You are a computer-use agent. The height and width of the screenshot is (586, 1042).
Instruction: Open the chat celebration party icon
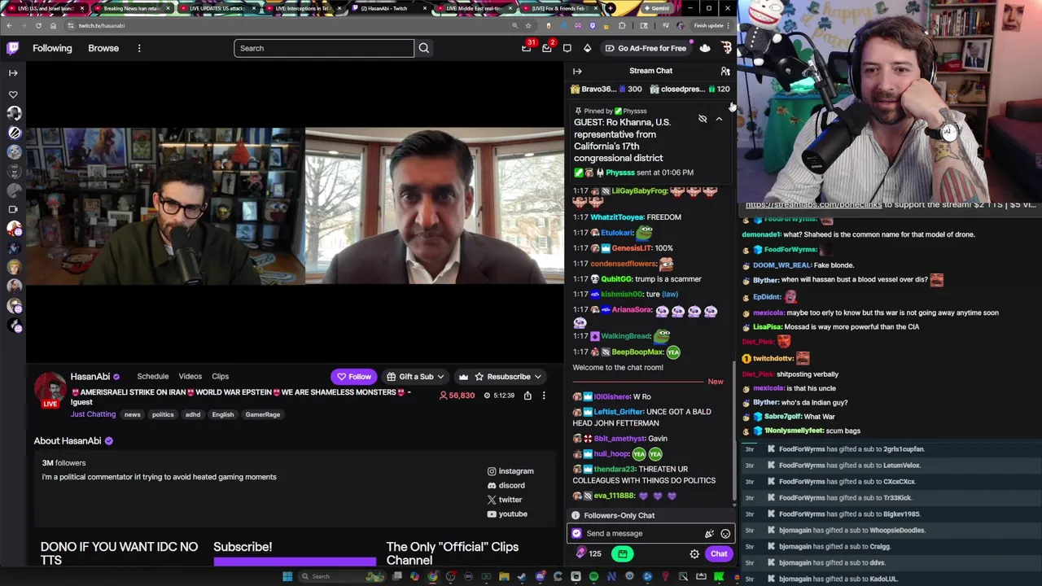point(709,533)
